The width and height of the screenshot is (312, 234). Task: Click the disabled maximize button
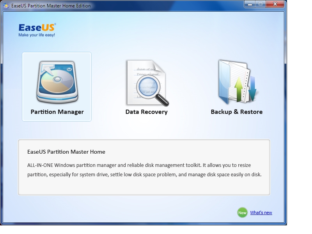261,4
